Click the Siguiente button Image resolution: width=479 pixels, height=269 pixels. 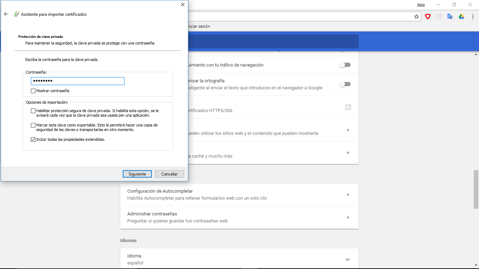pos(137,174)
